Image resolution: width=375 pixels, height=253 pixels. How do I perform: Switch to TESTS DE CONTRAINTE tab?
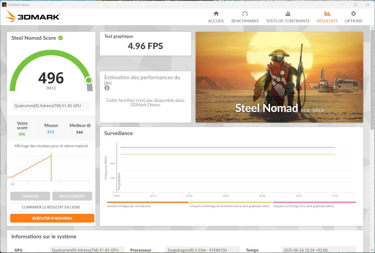[288, 21]
